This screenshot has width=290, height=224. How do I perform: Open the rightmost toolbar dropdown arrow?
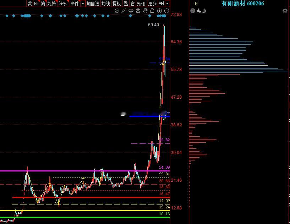tap(168, 4)
